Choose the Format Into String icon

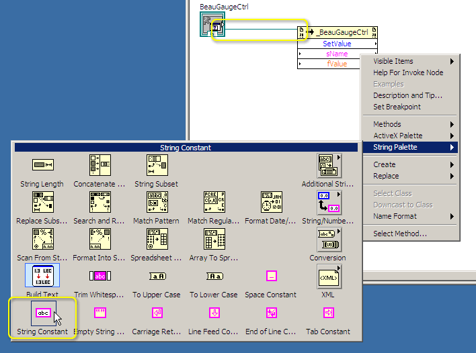pos(100,239)
